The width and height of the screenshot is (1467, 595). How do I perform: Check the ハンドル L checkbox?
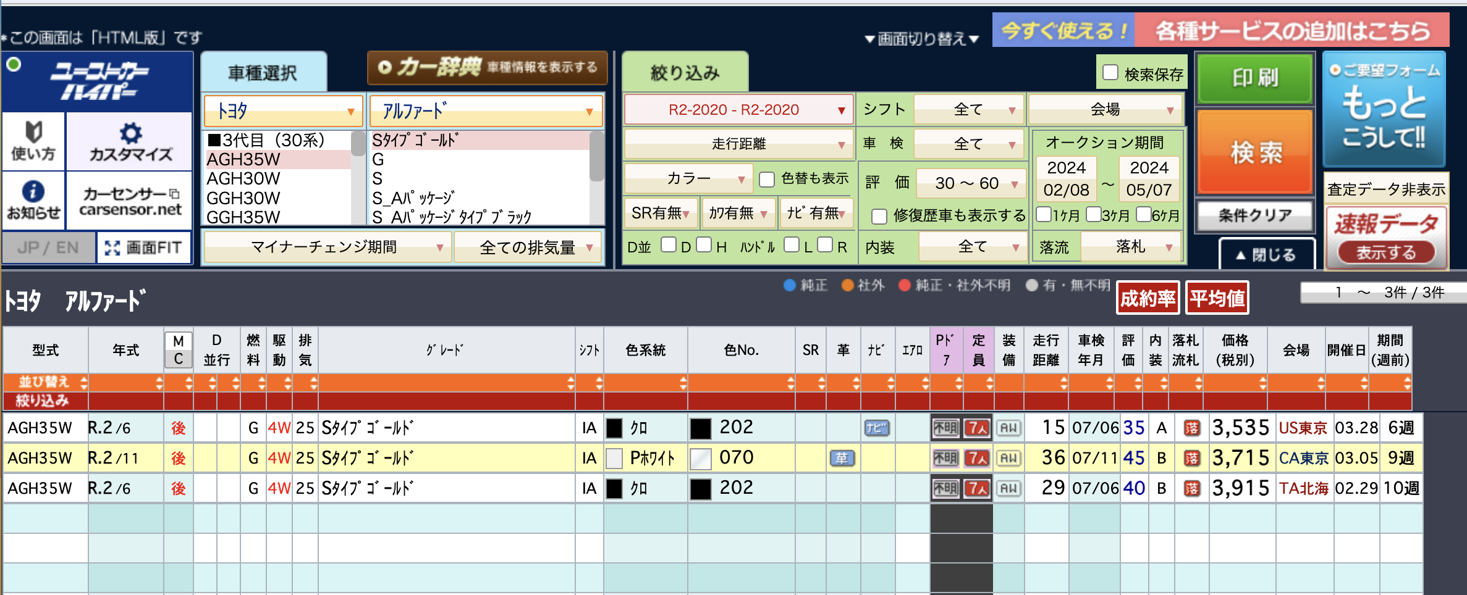[792, 245]
